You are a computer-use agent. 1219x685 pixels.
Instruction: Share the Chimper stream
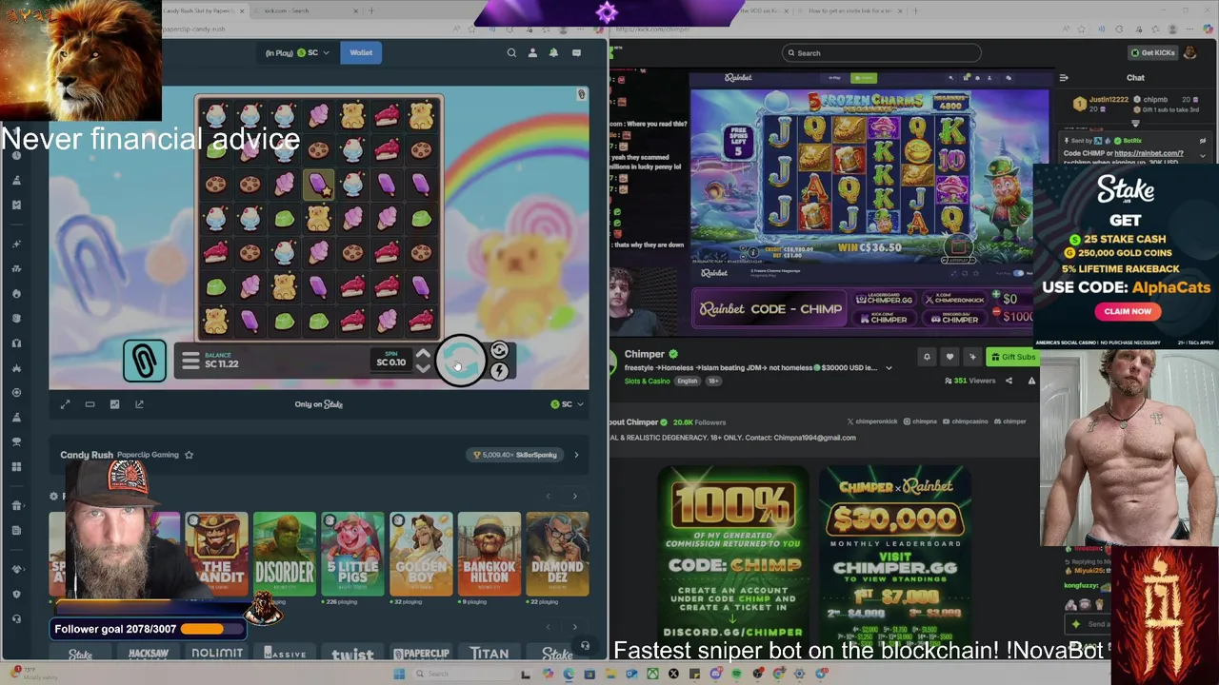1009,381
